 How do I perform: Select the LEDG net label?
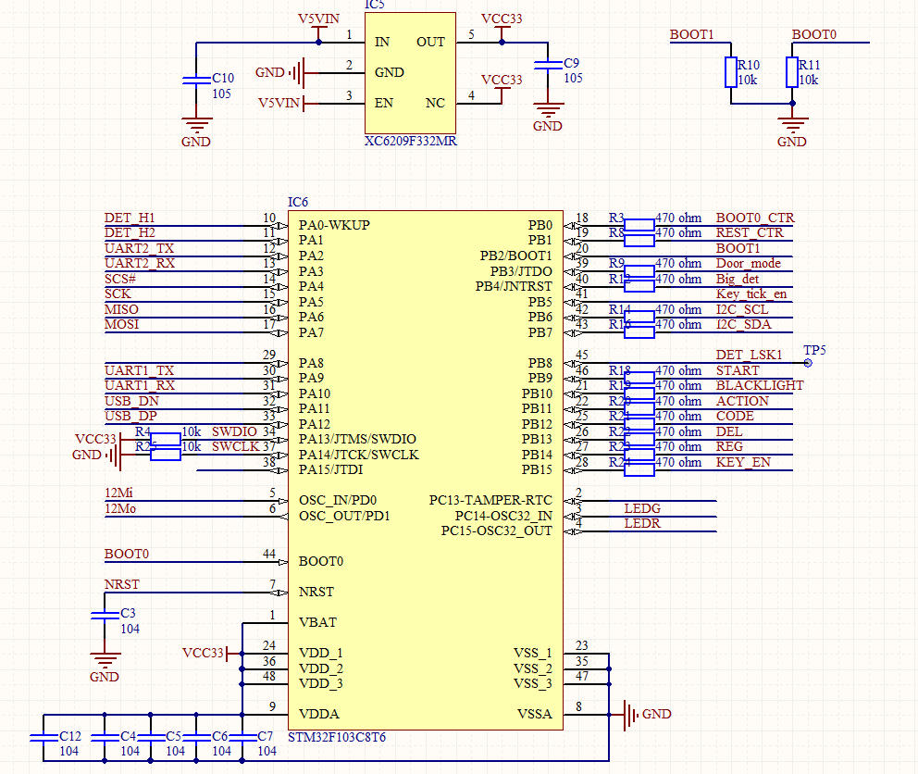(x=642, y=508)
